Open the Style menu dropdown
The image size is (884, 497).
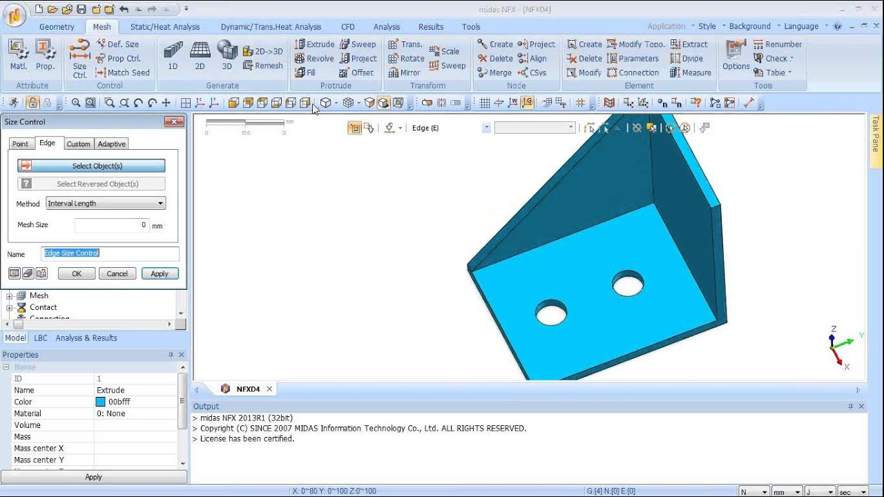tap(707, 26)
